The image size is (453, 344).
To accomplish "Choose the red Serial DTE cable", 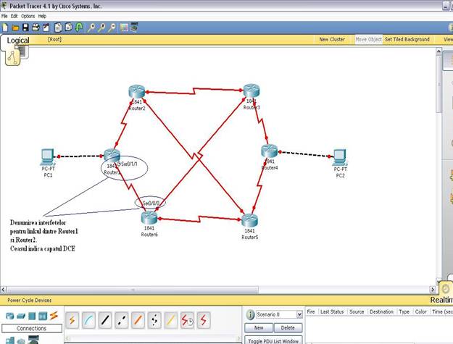I will (x=204, y=320).
